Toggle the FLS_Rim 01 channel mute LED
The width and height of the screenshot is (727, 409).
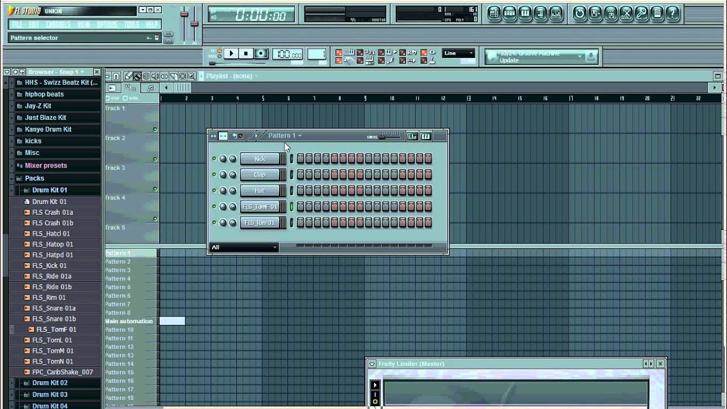(x=214, y=223)
